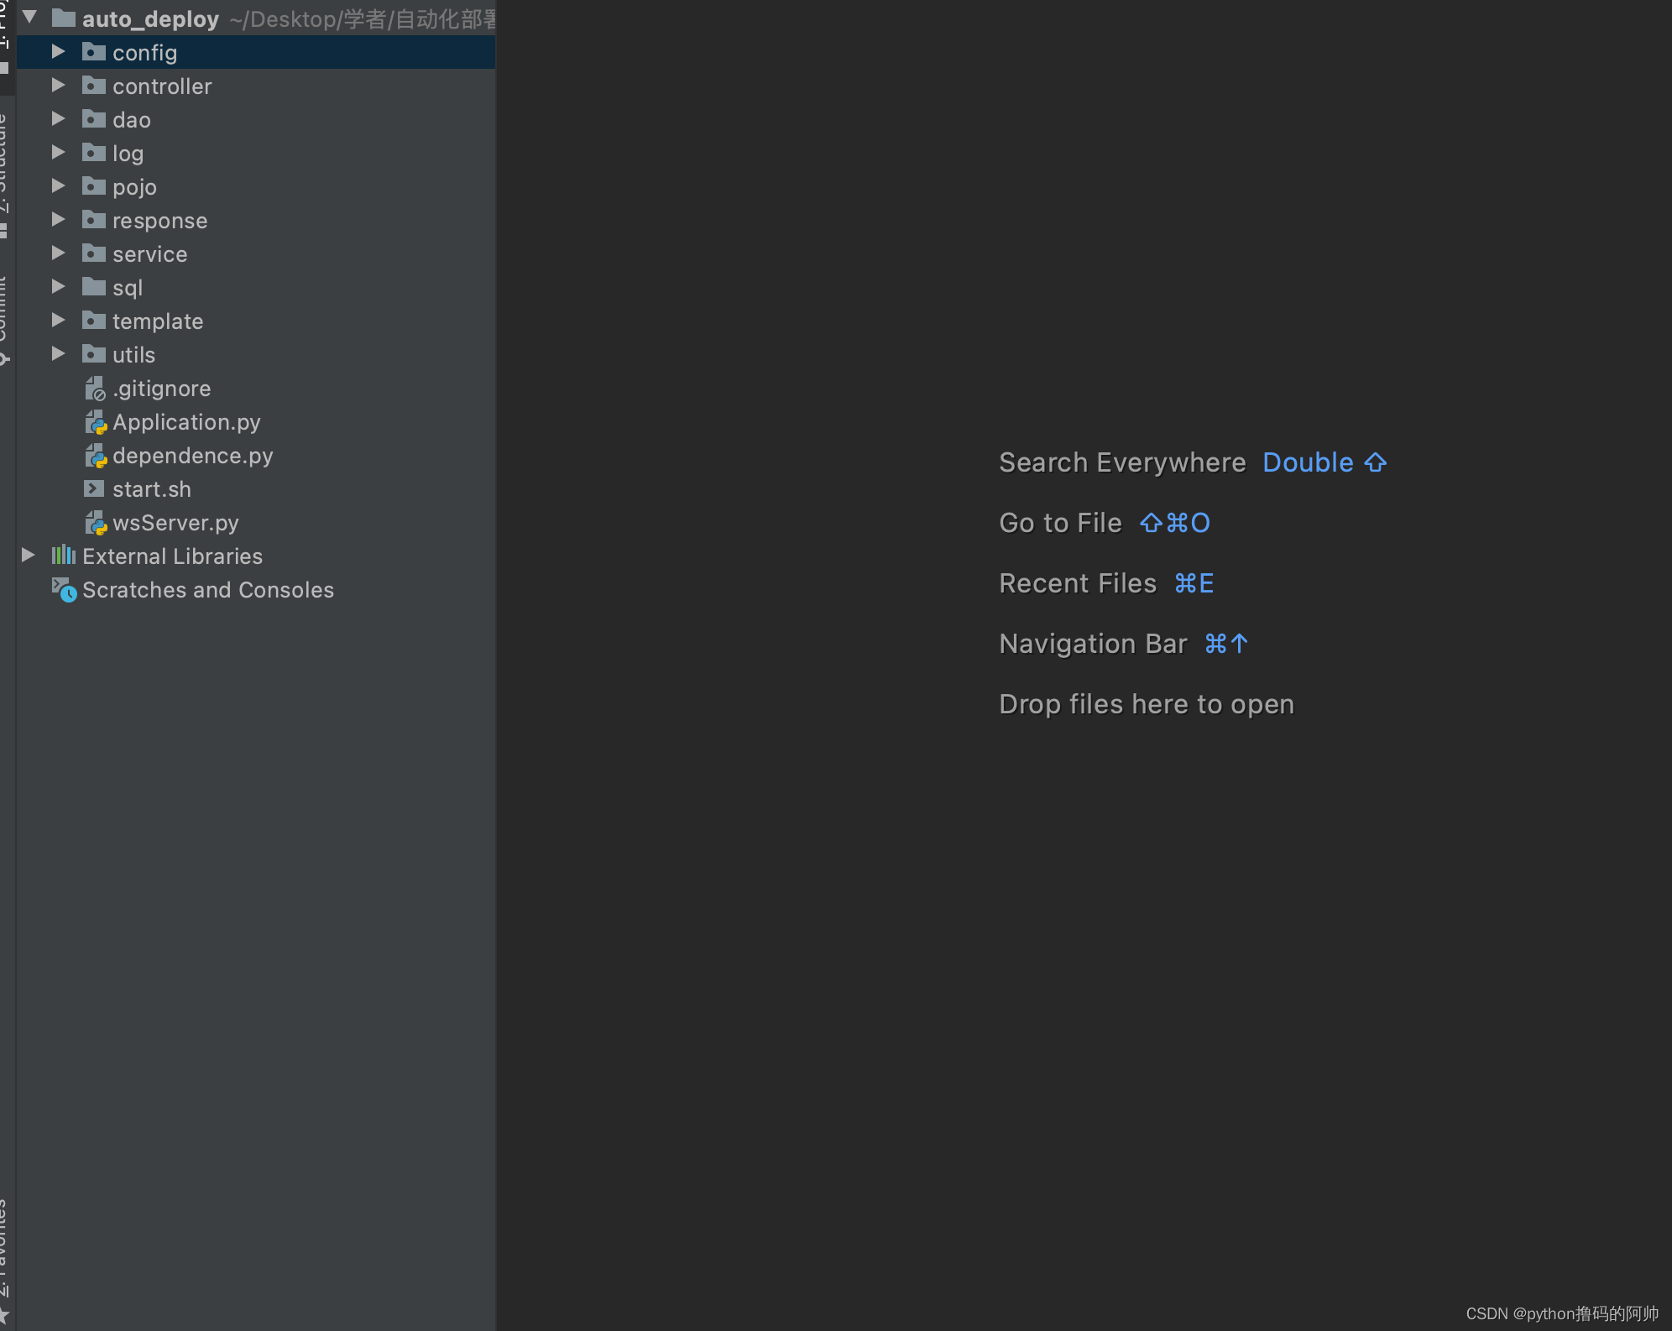Expand the template folder arrow
Viewport: 1672px width, 1331px height.
click(58, 321)
